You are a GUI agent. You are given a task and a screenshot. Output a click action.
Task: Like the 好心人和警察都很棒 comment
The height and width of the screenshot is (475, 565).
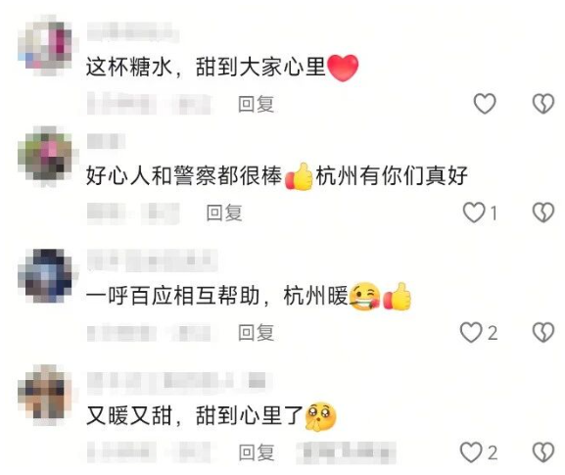(474, 212)
